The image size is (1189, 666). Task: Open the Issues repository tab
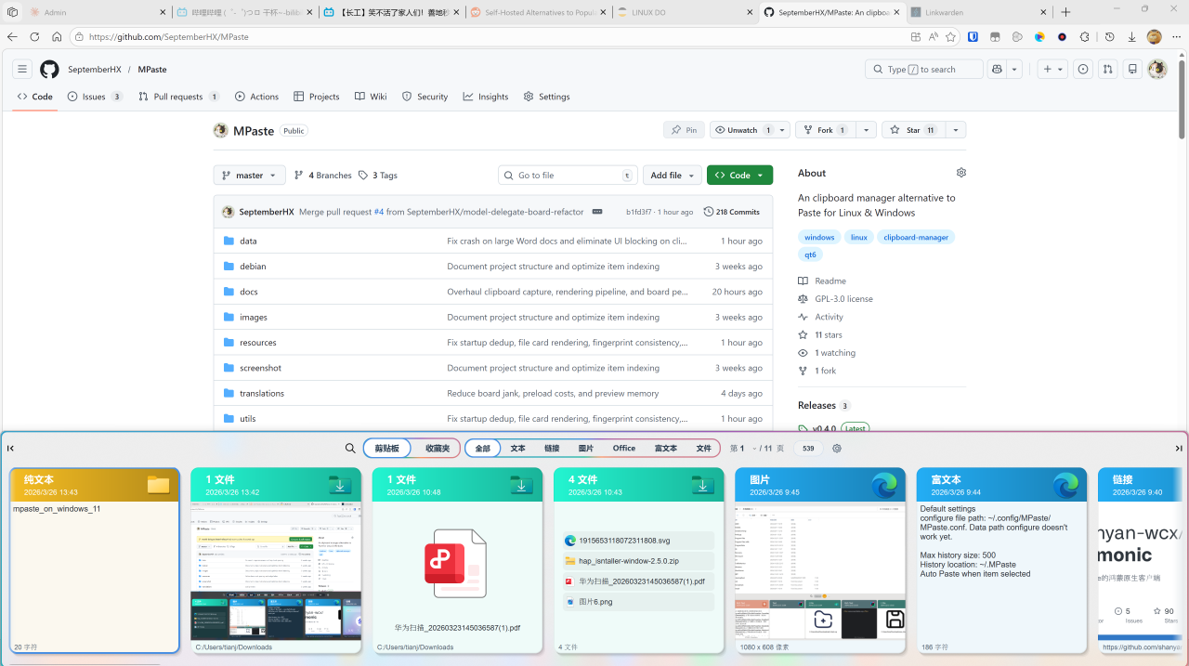pos(95,97)
